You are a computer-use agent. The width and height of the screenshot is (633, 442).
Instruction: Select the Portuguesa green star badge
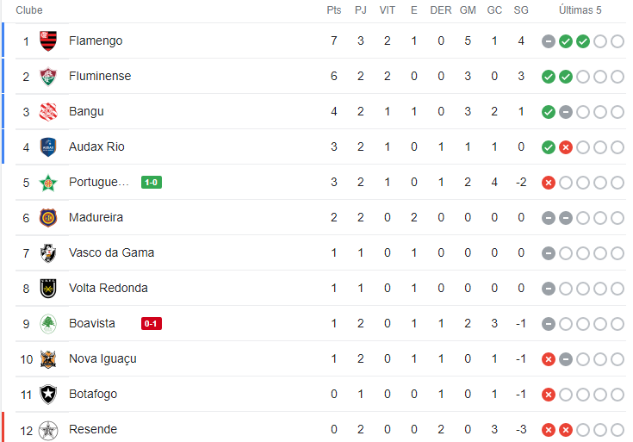point(48,182)
